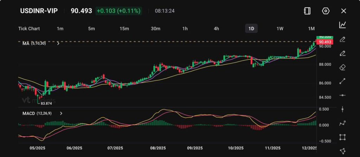Image resolution: width=360 pixels, height=157 pixels.
Task: Click the red 90.493 current price label
Action: click(324, 42)
